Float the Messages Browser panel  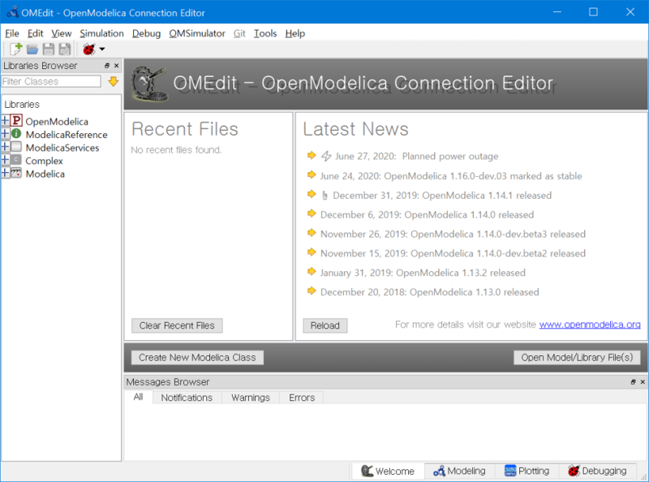point(633,382)
